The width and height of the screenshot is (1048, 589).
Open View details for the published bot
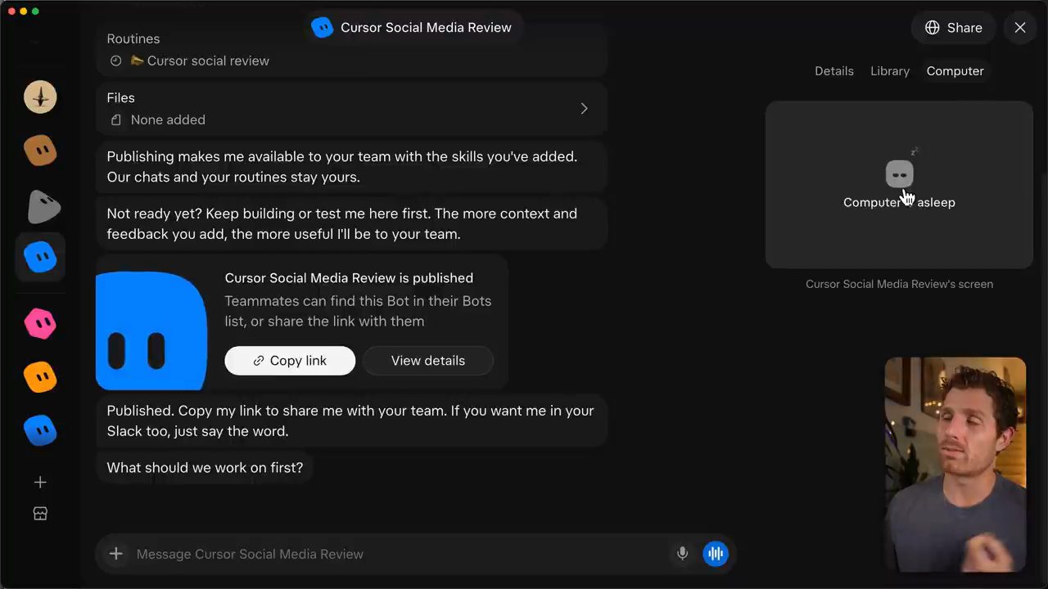point(428,361)
